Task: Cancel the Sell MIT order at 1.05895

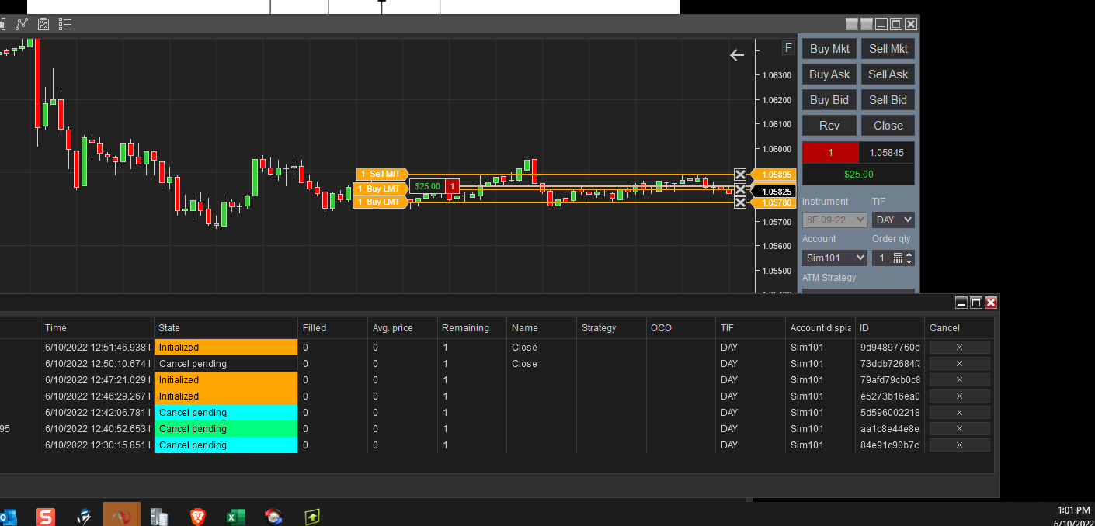Action: tap(740, 175)
